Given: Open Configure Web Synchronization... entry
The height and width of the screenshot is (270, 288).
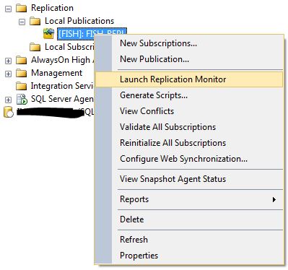Looking at the screenshot, I should click(x=188, y=159).
